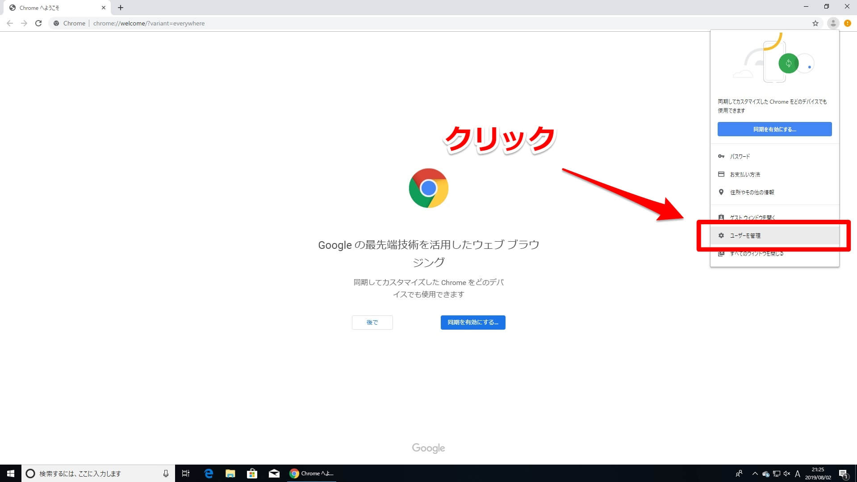Screen dimensions: 857x482
Task: Show hidden system tray icons
Action: pyautogui.click(x=755, y=474)
